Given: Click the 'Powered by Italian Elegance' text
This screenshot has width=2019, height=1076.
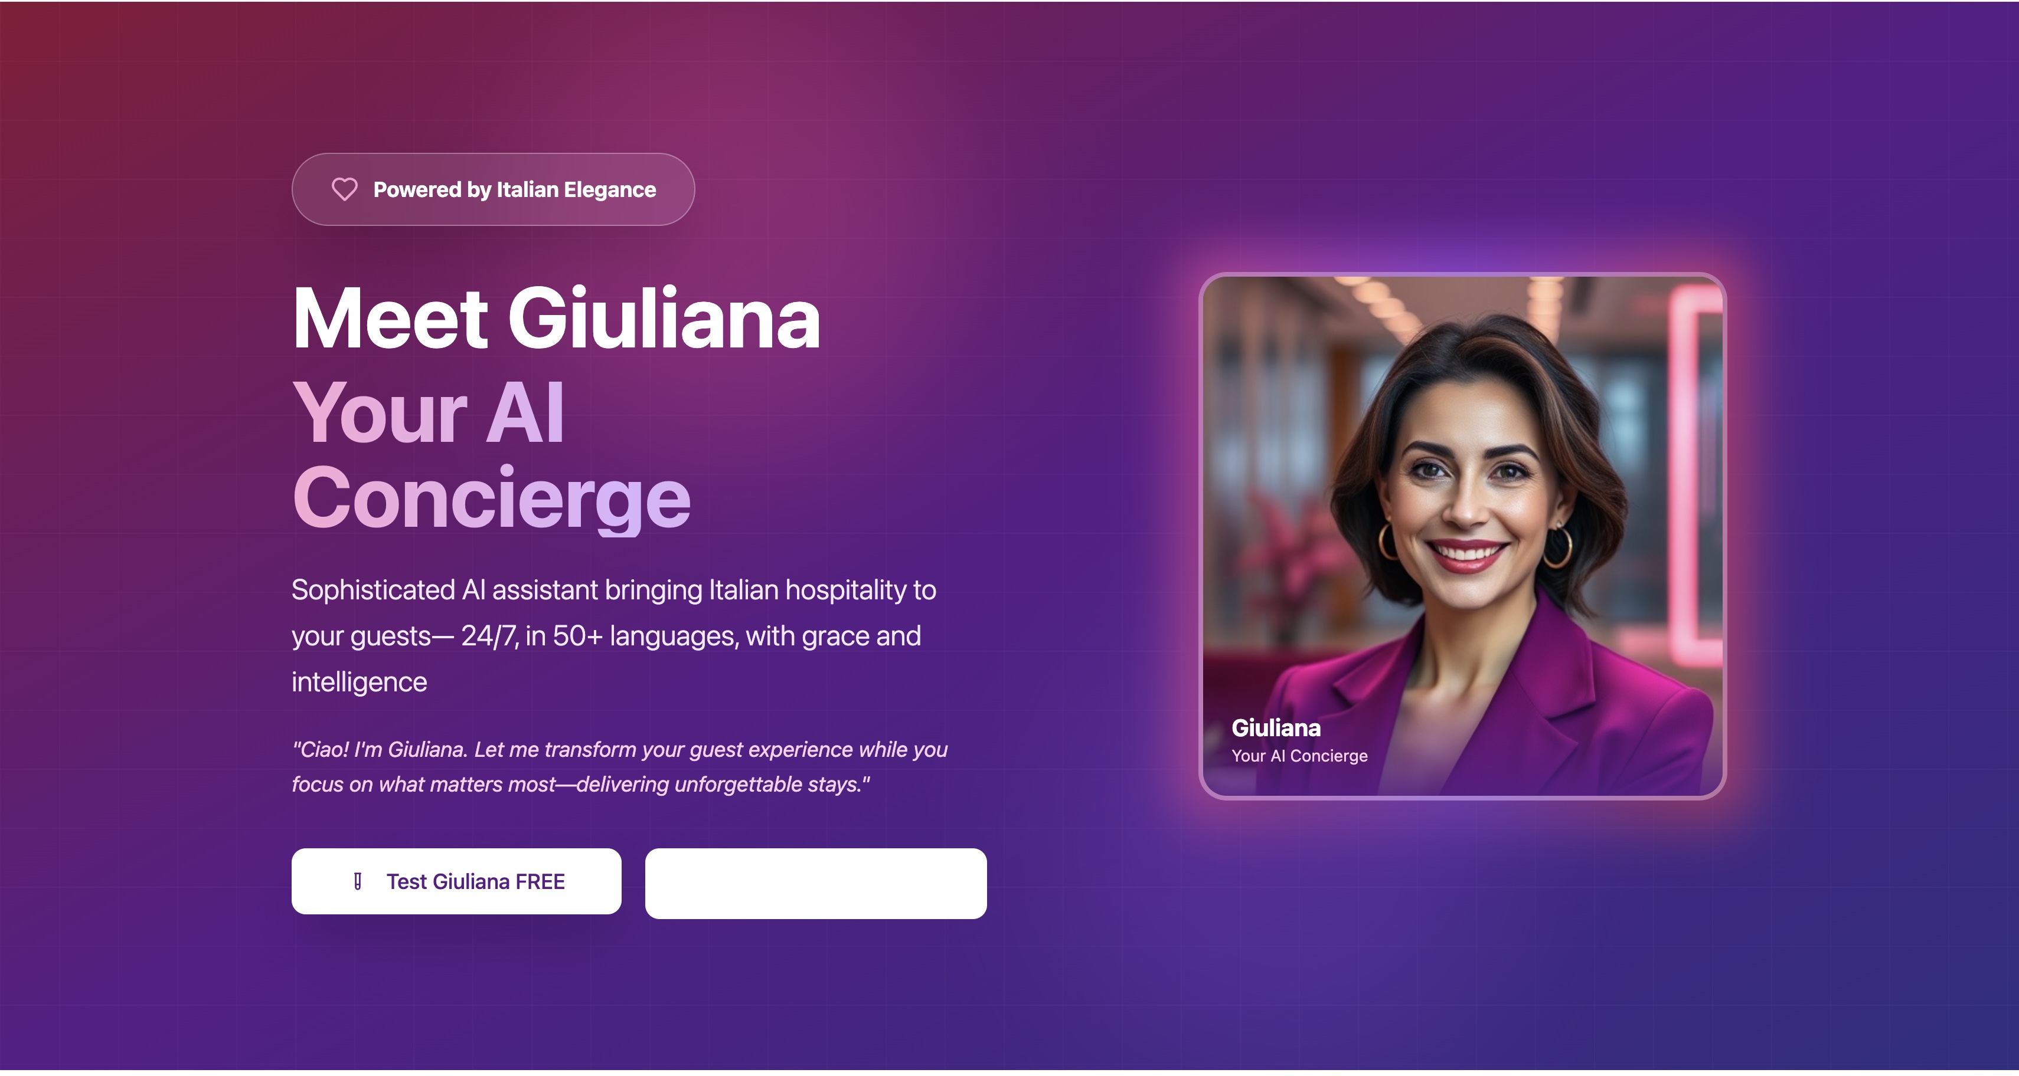Looking at the screenshot, I should click(x=514, y=189).
